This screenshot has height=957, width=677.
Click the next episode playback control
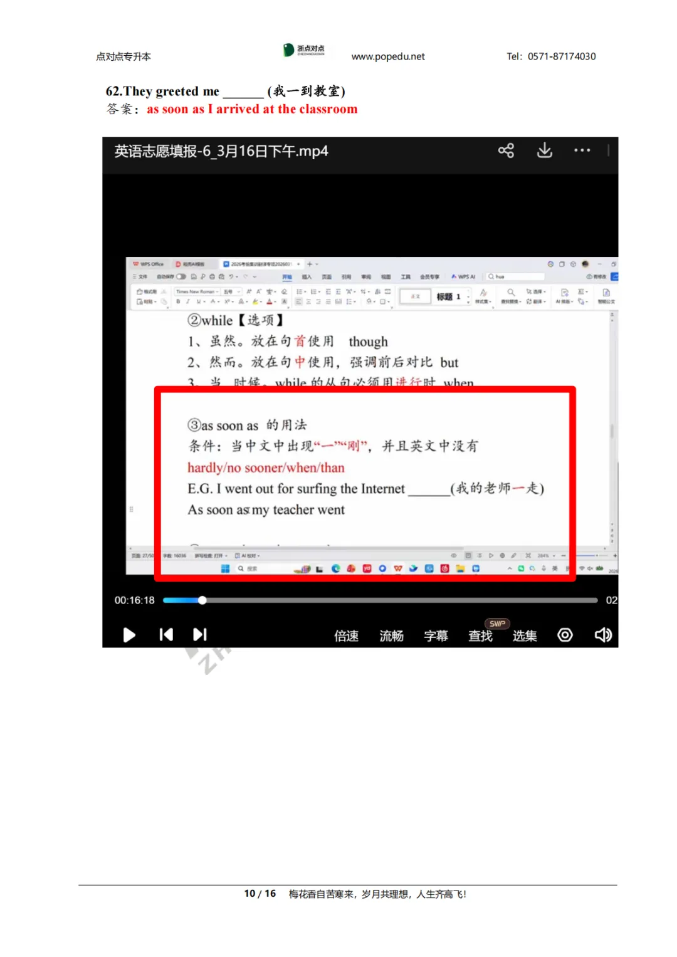pyautogui.click(x=201, y=635)
